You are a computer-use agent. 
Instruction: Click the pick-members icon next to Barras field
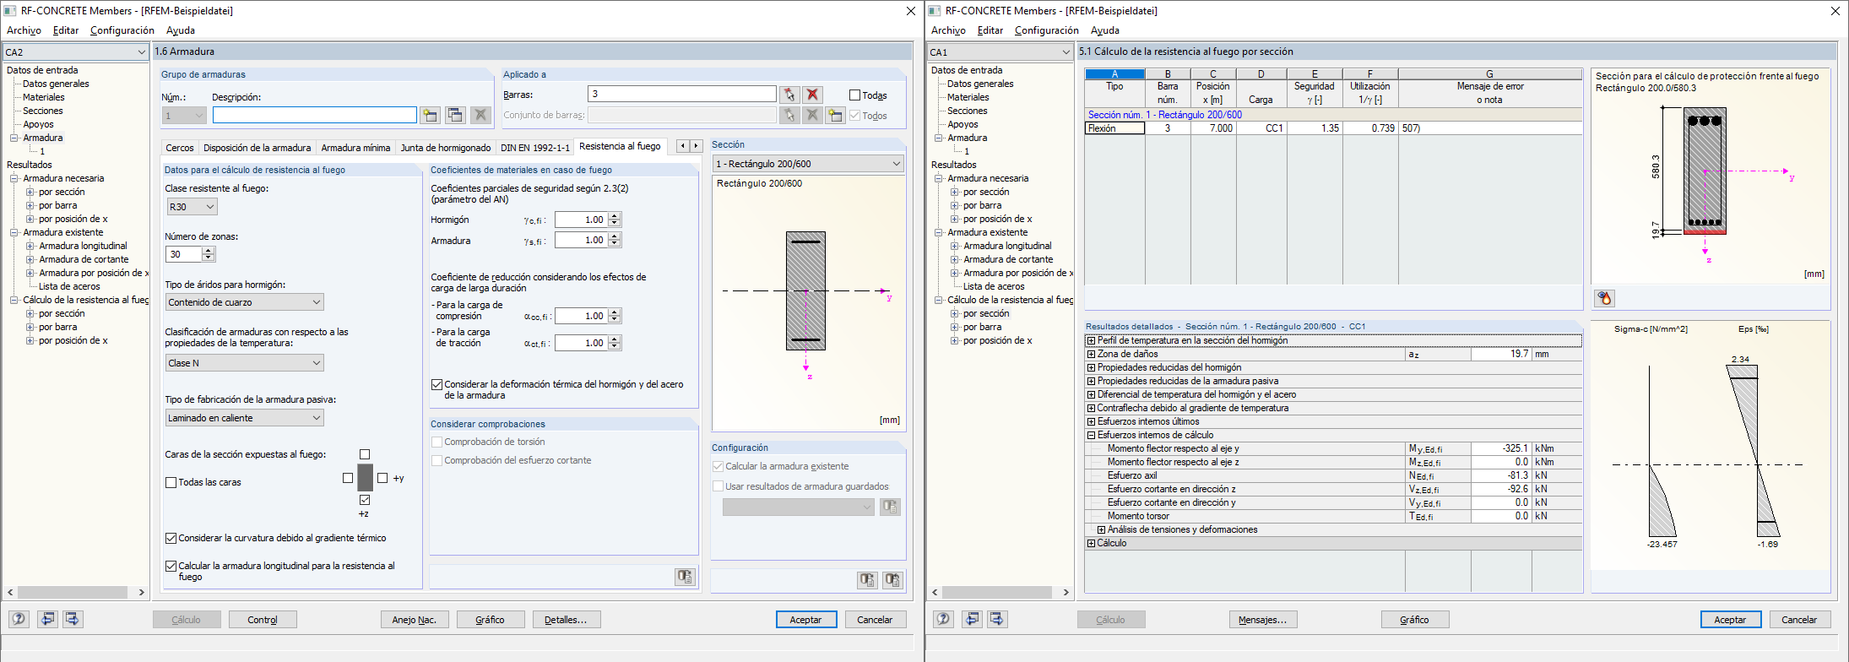pos(789,95)
